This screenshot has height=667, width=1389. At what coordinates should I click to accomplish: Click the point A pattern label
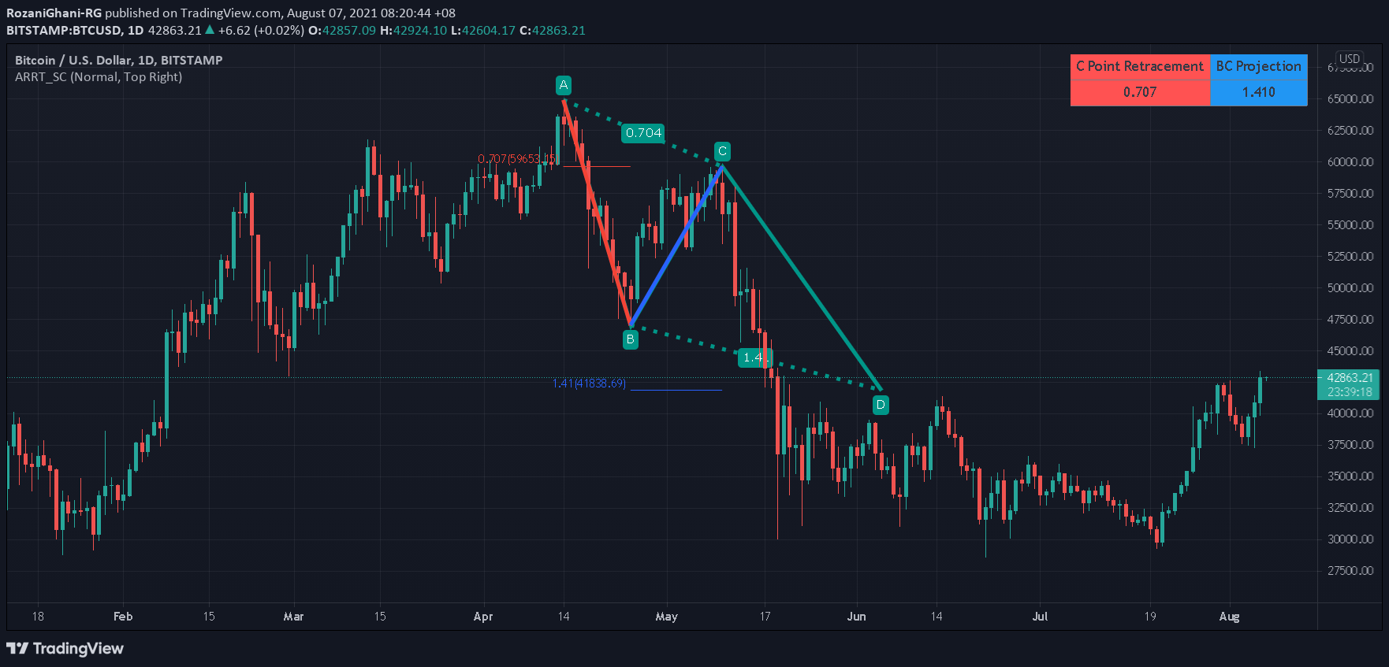click(563, 85)
